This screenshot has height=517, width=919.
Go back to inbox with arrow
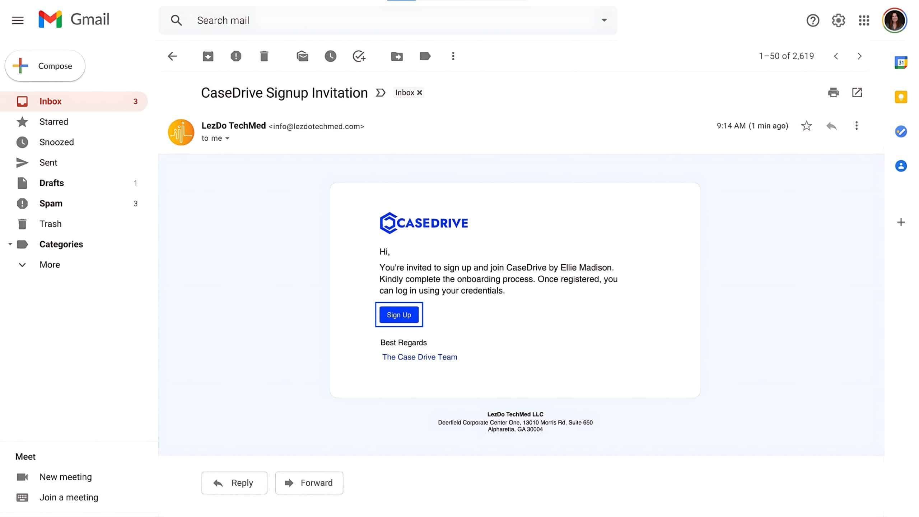172,56
